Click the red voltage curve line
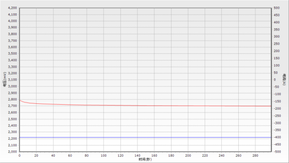The width and height of the screenshot is (289, 163). pos(145,106)
